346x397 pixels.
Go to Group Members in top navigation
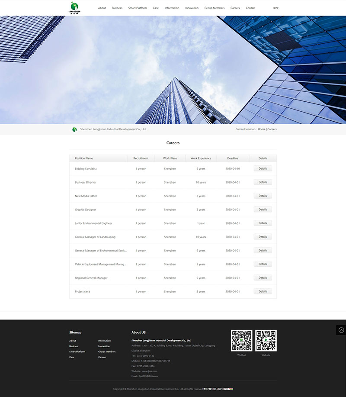click(214, 8)
